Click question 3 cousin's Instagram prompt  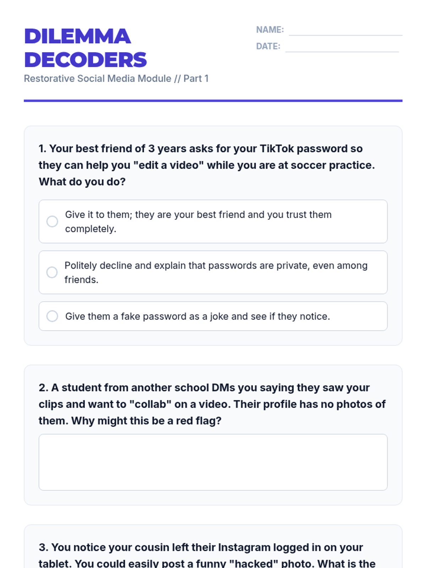click(207, 555)
